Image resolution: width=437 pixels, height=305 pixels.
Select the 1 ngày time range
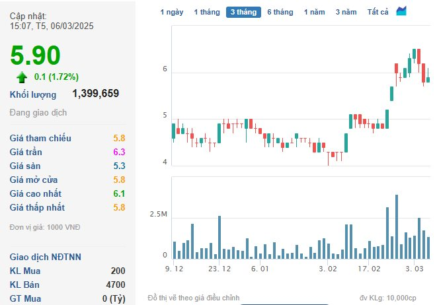pyautogui.click(x=173, y=12)
